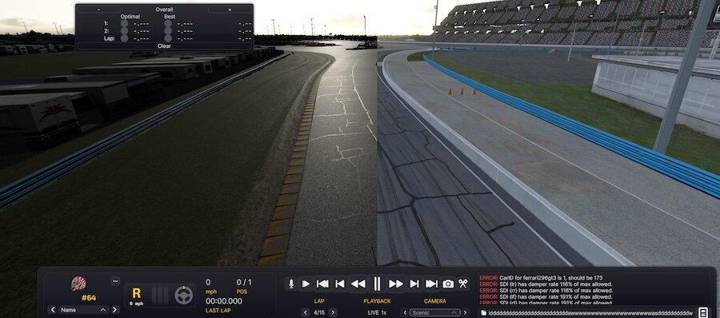This screenshot has width=720, height=318.
Task: Take a screenshot with camera icon
Action: pyautogui.click(x=448, y=284)
